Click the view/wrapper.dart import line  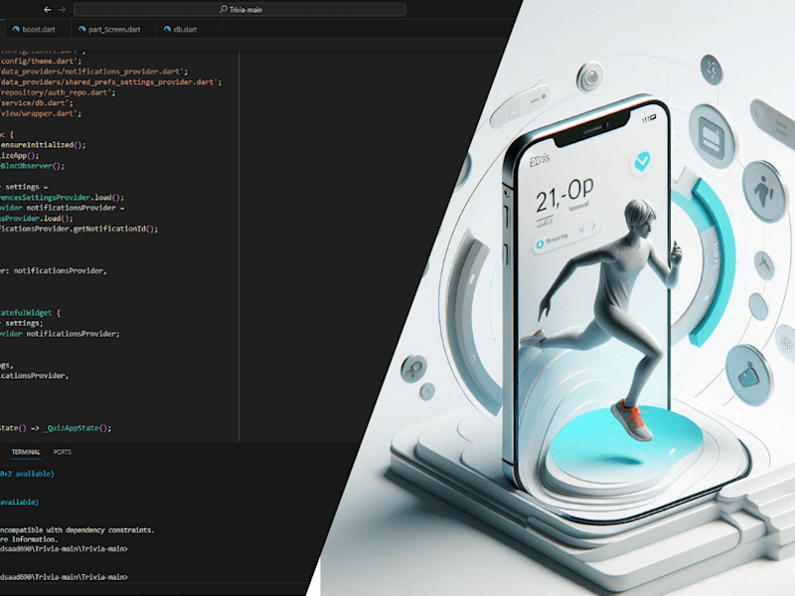[41, 113]
